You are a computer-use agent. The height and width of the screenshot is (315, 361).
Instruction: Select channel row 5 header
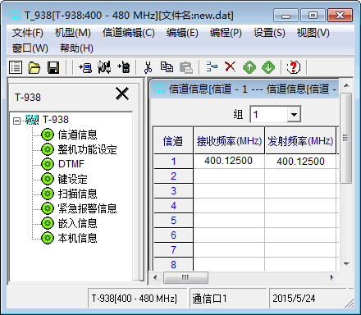point(173,220)
